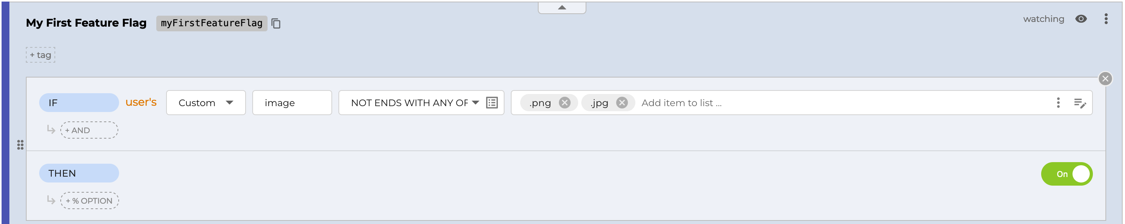Click the comparator list view icon

[492, 103]
